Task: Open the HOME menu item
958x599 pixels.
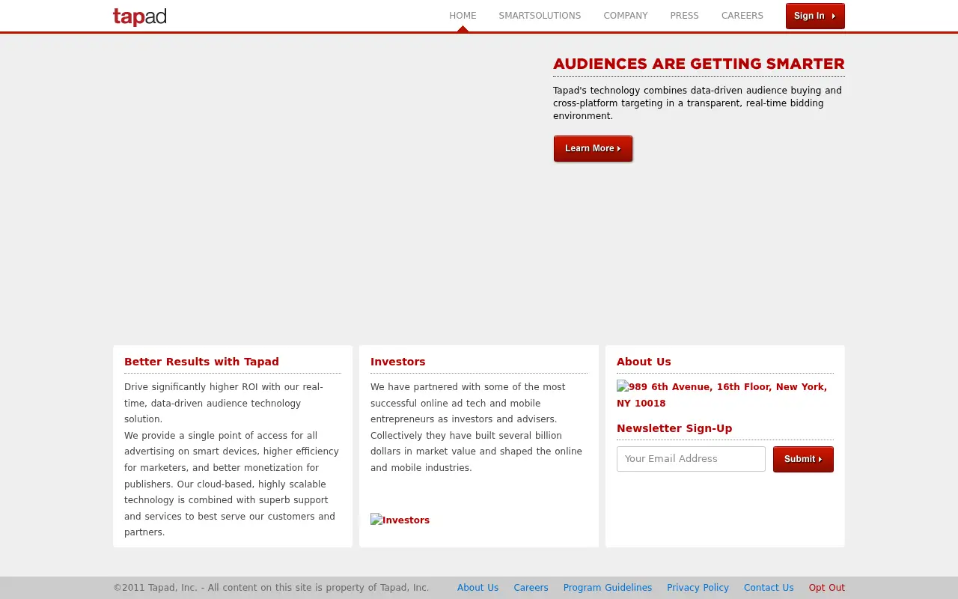Action: (x=463, y=16)
